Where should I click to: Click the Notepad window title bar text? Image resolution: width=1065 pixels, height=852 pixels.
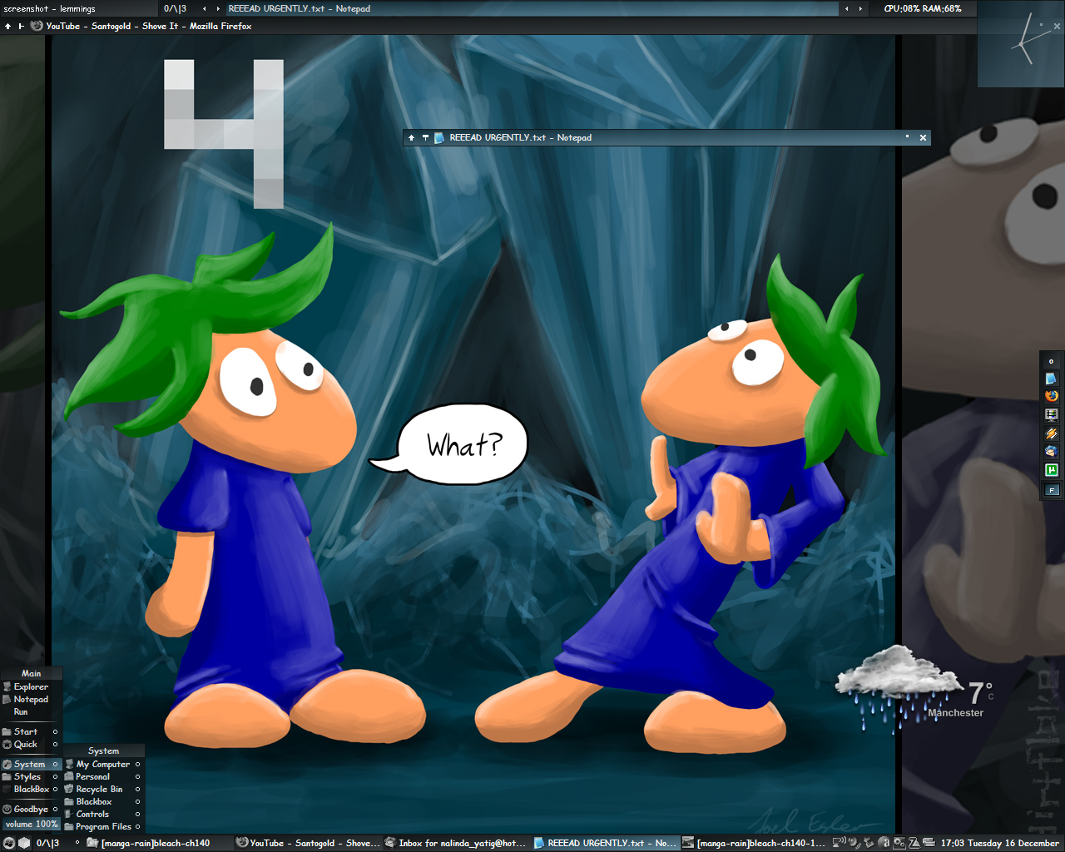coord(521,138)
